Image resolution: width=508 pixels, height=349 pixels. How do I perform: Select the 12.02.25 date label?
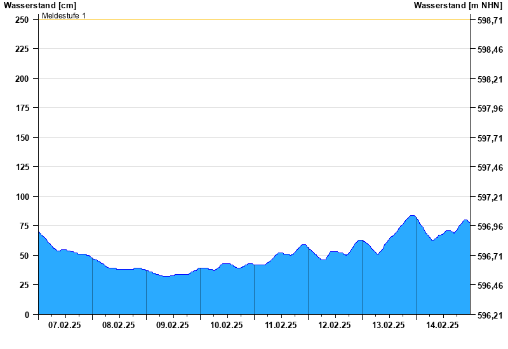click(335, 325)
